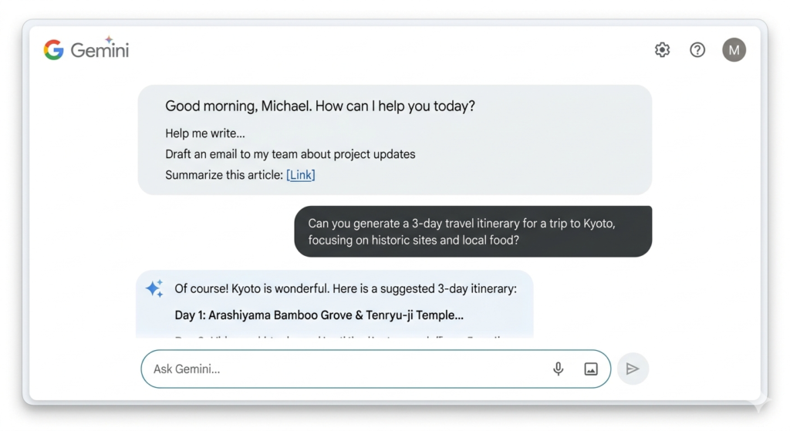Select the "Summarize this article" suggestion text
Screen dimensions: 790x431
pos(225,175)
